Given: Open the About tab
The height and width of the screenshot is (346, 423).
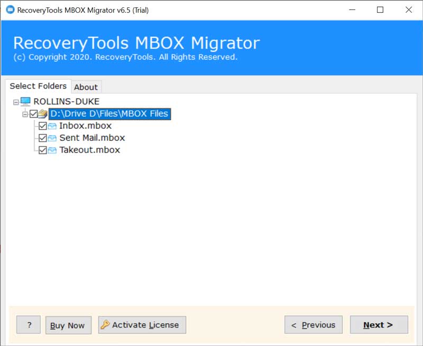Looking at the screenshot, I should [86, 87].
